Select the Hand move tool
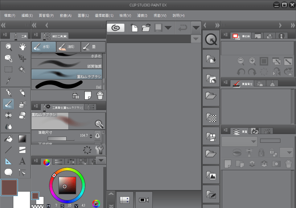This screenshot has height=208, width=296. pos(22,47)
